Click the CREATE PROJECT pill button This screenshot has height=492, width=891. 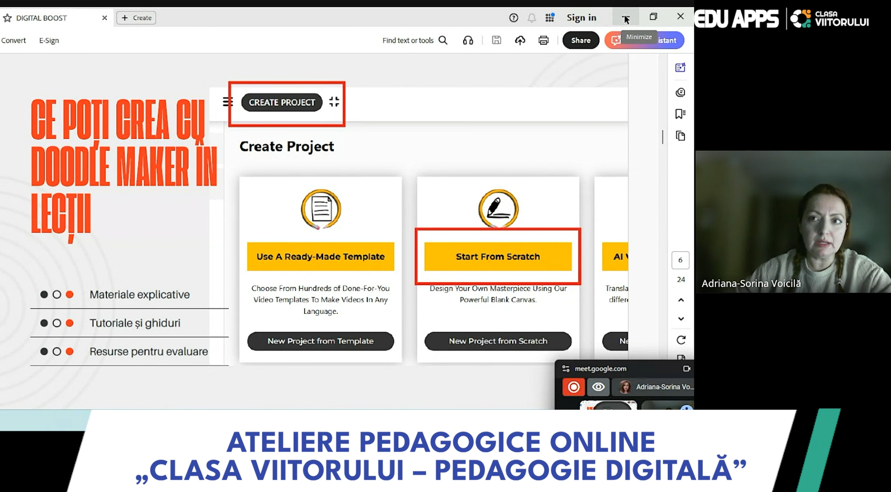tap(282, 102)
